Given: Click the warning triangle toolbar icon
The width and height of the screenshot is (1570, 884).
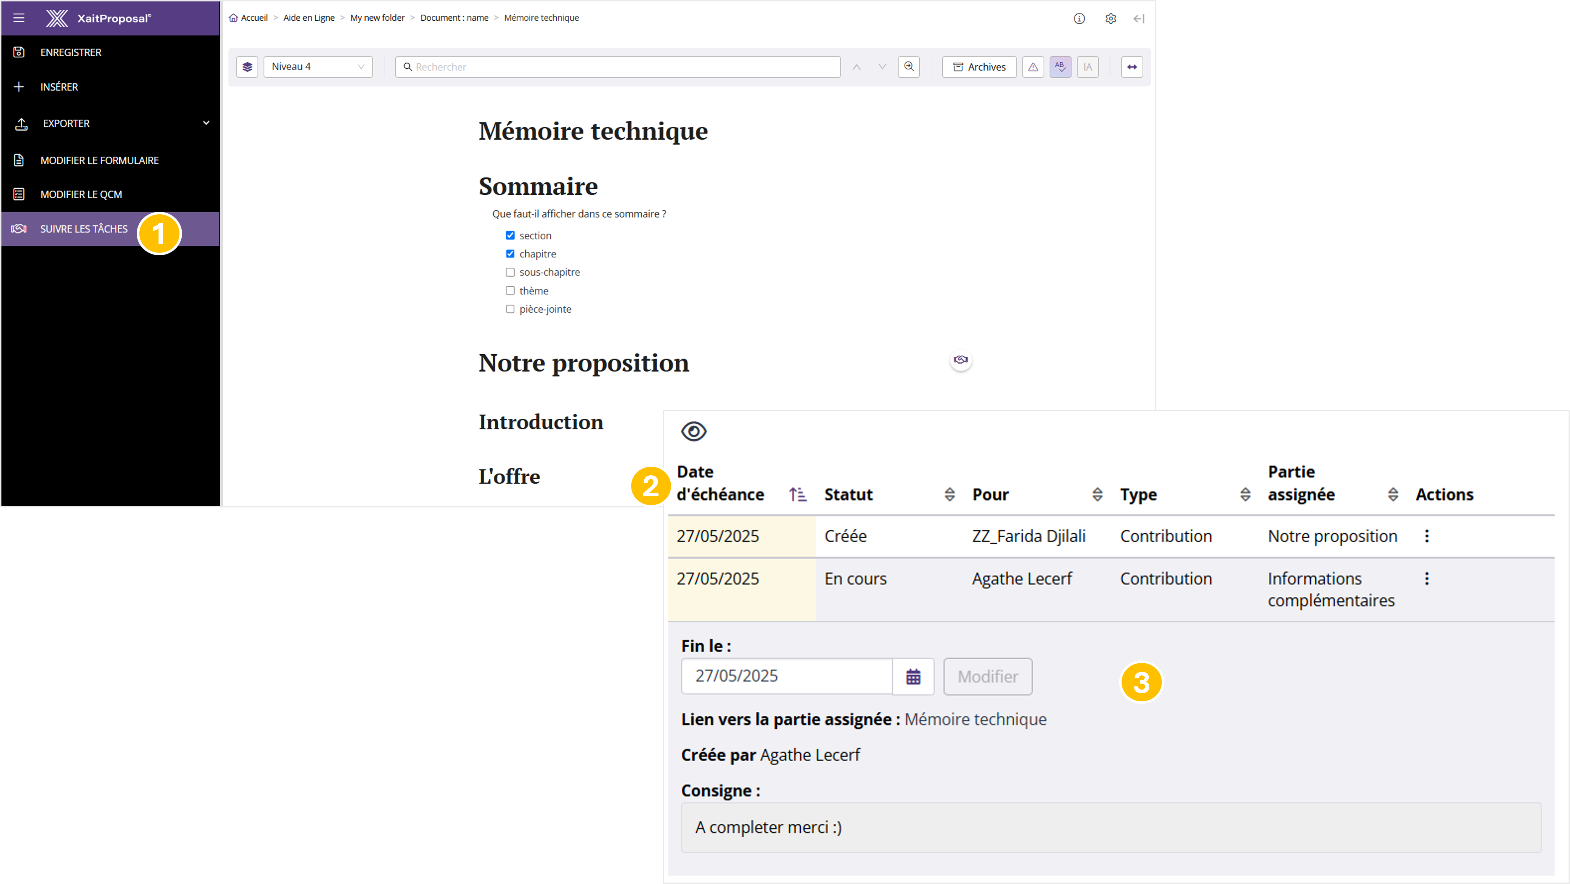Looking at the screenshot, I should pyautogui.click(x=1033, y=67).
